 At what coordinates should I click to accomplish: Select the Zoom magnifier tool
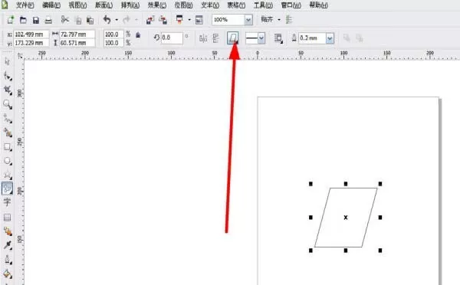[x=8, y=104]
